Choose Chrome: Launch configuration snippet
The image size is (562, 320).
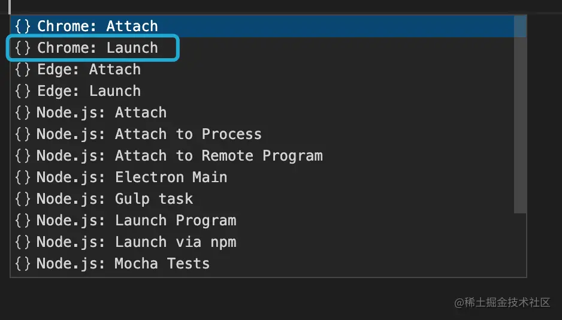(x=97, y=48)
